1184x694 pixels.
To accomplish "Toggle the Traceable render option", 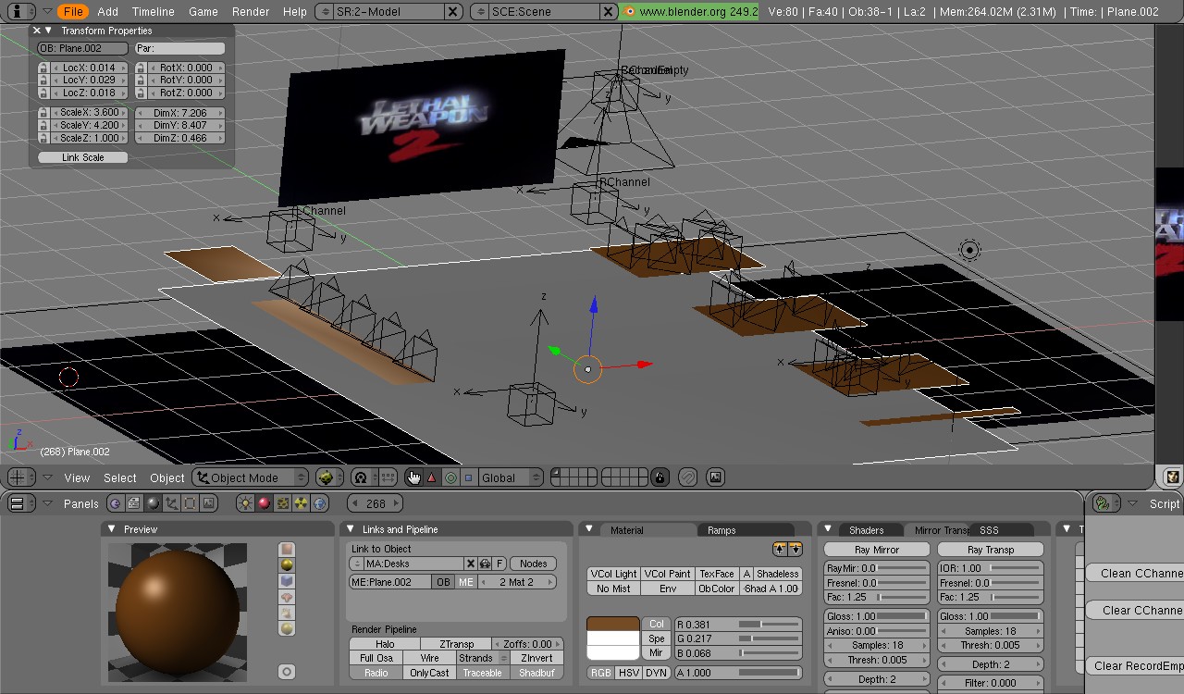I will 482,673.
